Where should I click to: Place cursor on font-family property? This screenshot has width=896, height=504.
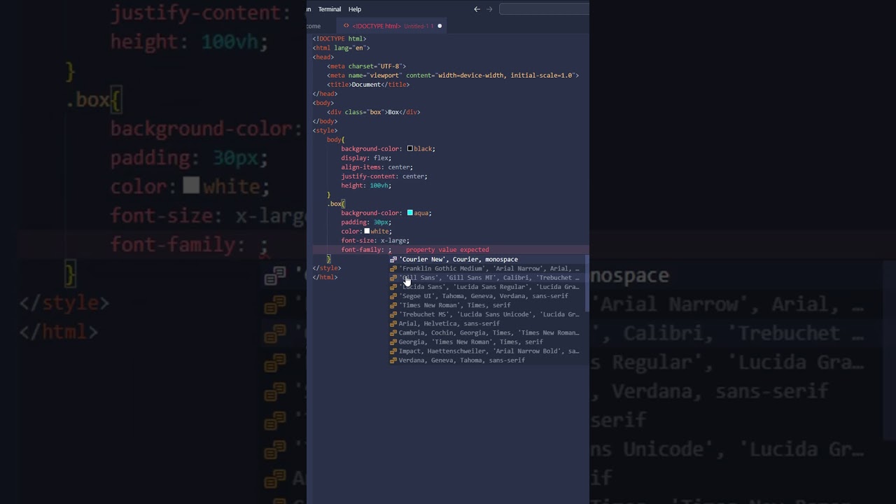[362, 250]
